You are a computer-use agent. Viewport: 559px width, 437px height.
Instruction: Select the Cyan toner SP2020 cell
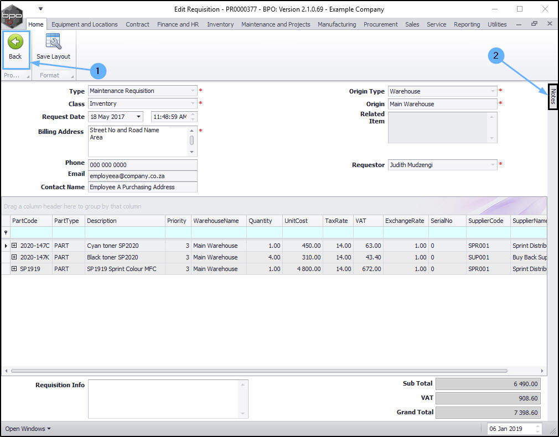(125, 246)
